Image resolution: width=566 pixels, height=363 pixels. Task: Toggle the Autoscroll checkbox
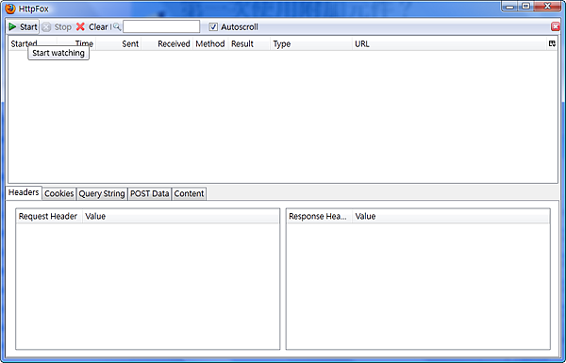[x=213, y=27]
